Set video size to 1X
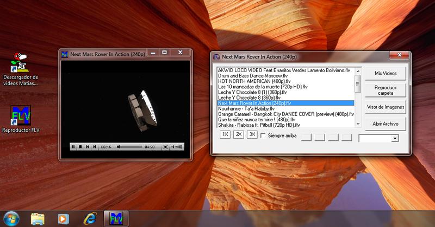435x227 pixels. click(x=225, y=135)
